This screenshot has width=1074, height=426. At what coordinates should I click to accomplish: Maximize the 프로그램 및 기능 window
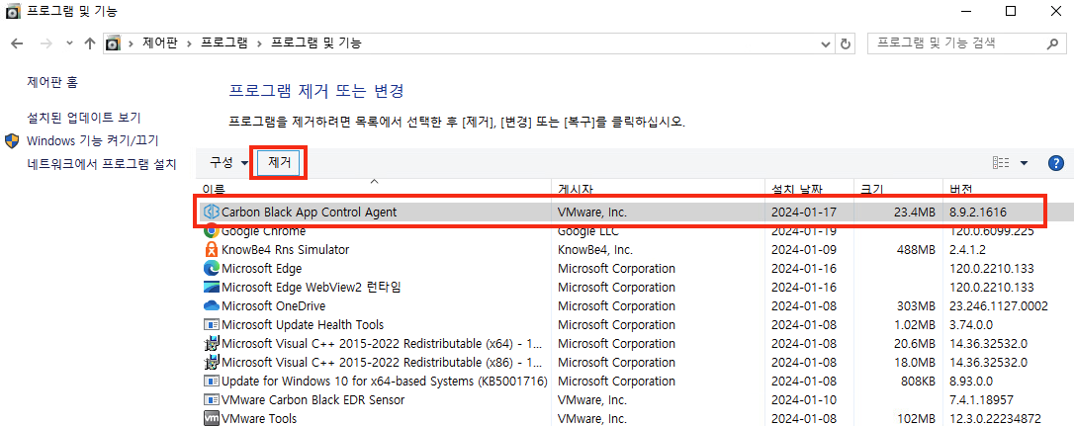pos(1011,11)
